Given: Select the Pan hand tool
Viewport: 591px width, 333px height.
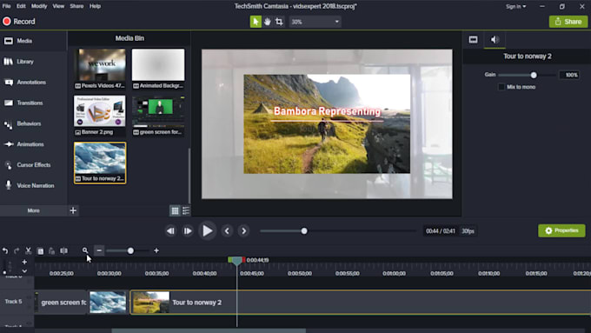Looking at the screenshot, I should click(x=267, y=22).
